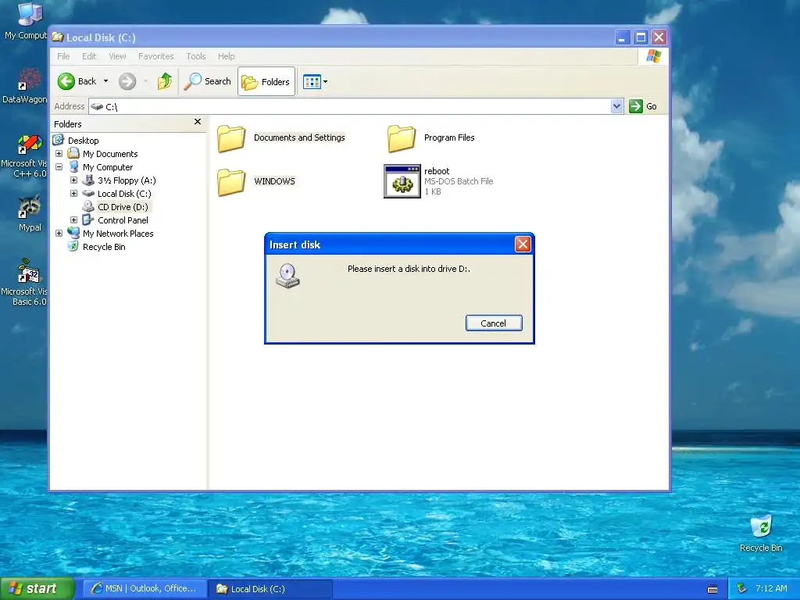
Task: Open the Search magnifier tool
Action: 208,81
